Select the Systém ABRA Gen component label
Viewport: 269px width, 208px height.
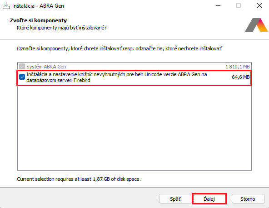pos(46,67)
